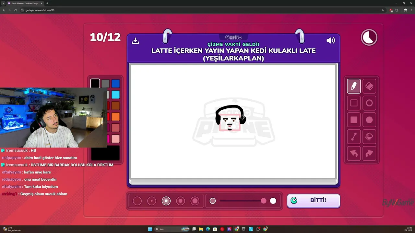The image size is (415, 233).
Task: Click the Windows taskbar search box
Action: coord(172,229)
